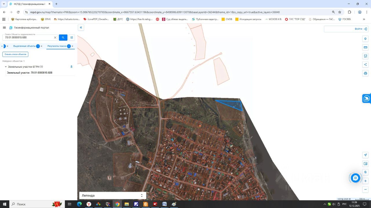Run search with the blue magnifier button

coord(63,38)
